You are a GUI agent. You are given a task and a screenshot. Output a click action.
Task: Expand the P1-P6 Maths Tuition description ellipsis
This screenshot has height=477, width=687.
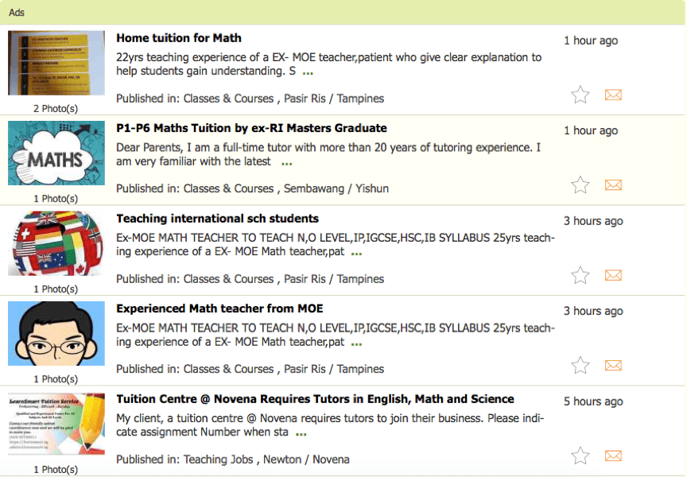286,163
